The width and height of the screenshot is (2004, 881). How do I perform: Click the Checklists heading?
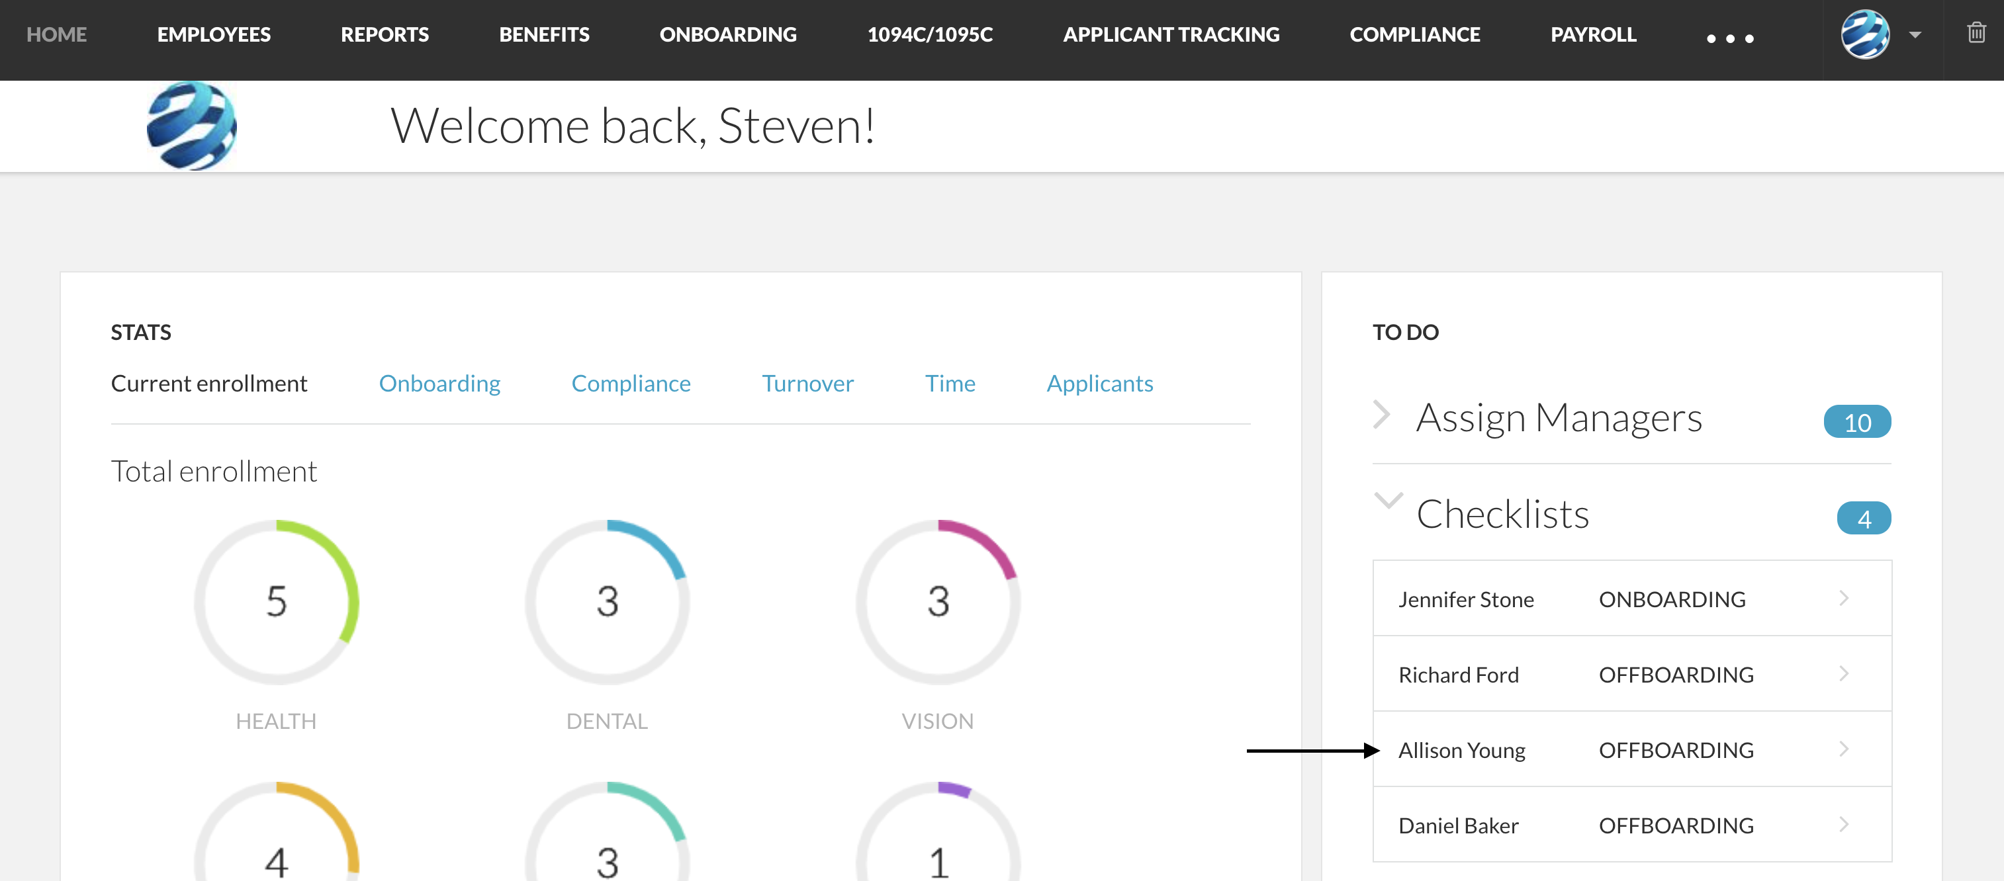click(x=1502, y=514)
